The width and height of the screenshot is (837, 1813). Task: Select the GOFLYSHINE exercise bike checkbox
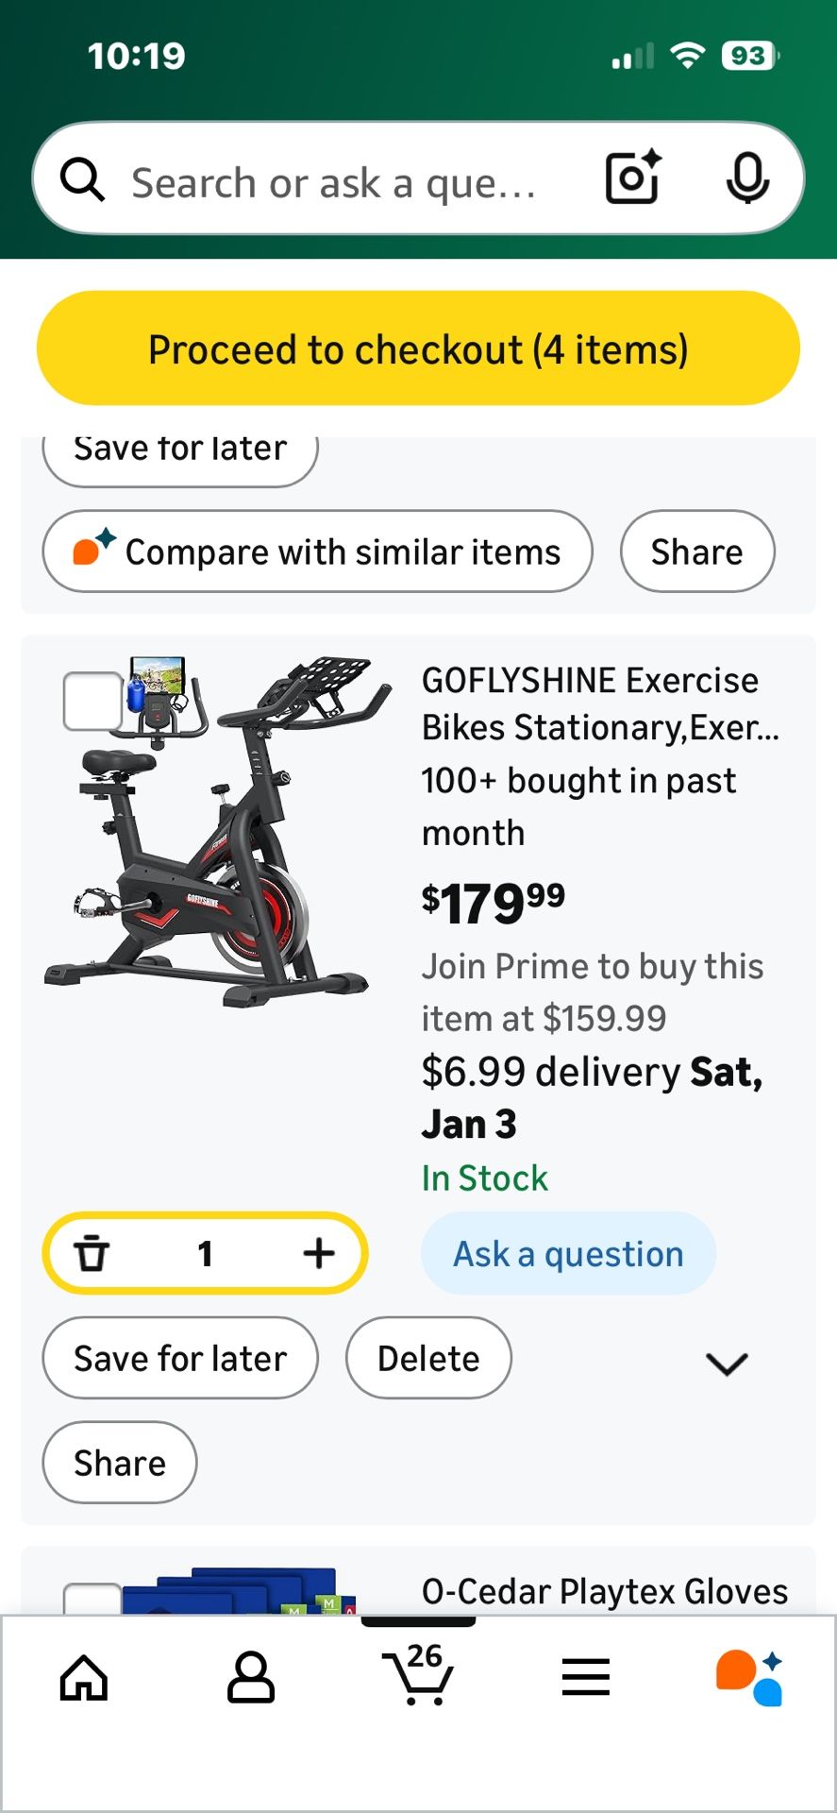click(92, 702)
